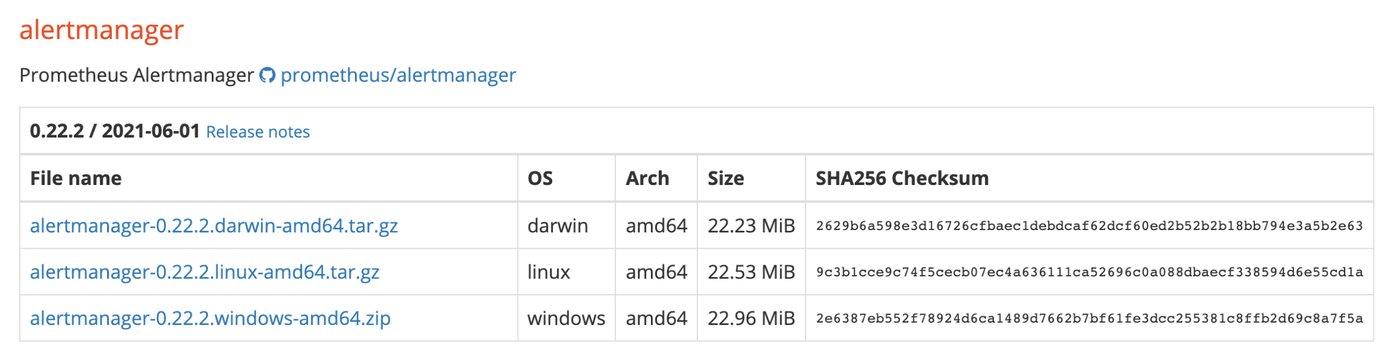
Task: Click the Arch column header
Action: 648,178
